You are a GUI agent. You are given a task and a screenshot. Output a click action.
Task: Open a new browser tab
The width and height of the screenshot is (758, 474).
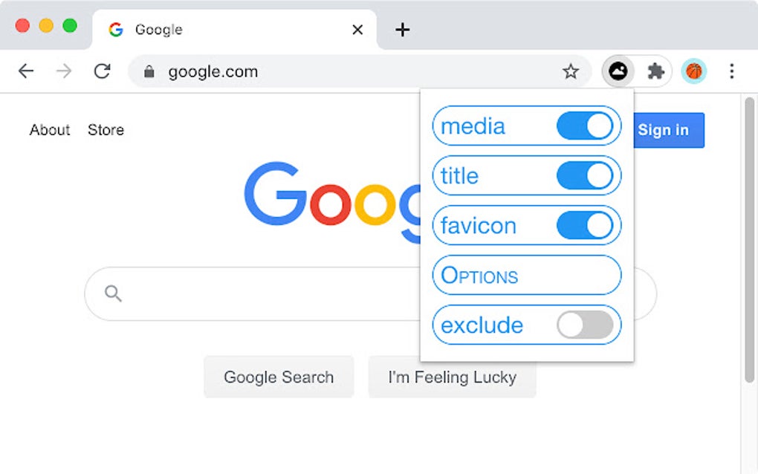click(x=402, y=30)
